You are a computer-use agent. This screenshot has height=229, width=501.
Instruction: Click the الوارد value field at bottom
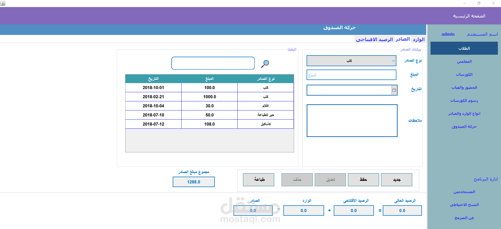click(x=303, y=211)
